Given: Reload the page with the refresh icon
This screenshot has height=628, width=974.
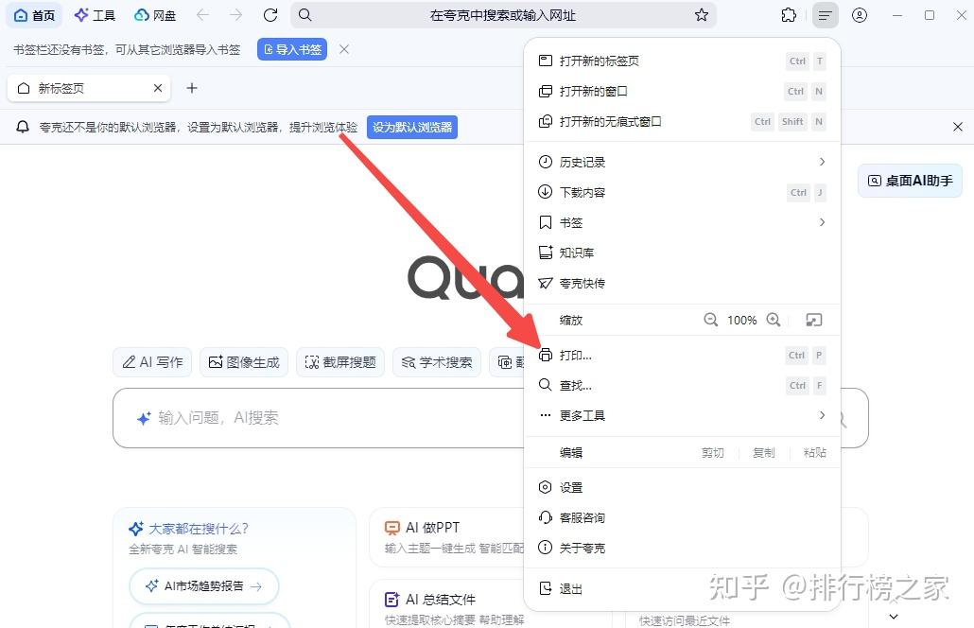Looking at the screenshot, I should pos(270,15).
